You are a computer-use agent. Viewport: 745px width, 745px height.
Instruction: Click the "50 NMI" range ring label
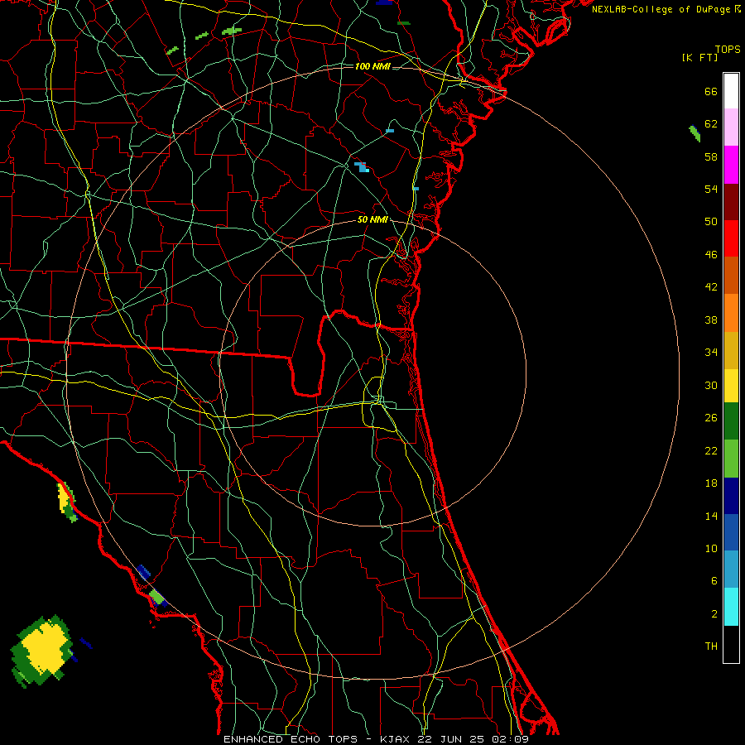click(x=372, y=219)
